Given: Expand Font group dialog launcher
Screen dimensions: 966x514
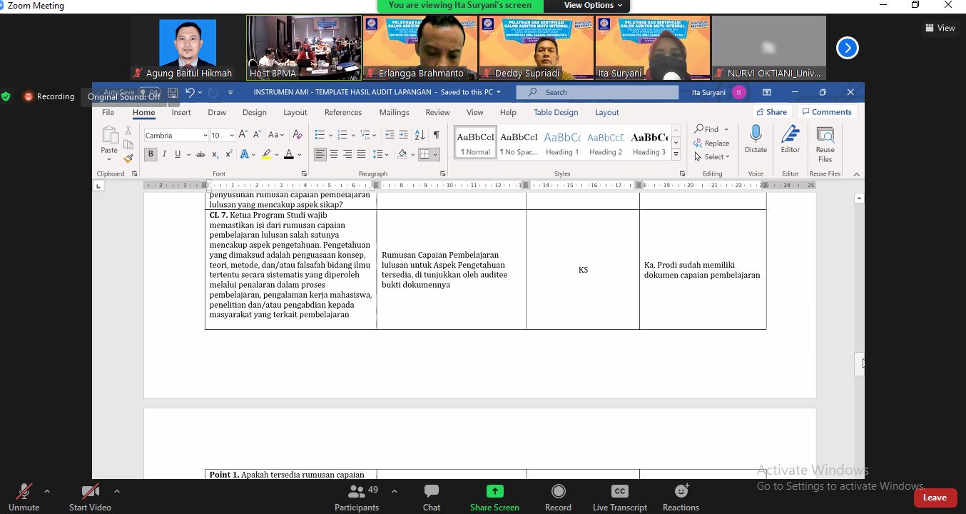Looking at the screenshot, I should [304, 173].
